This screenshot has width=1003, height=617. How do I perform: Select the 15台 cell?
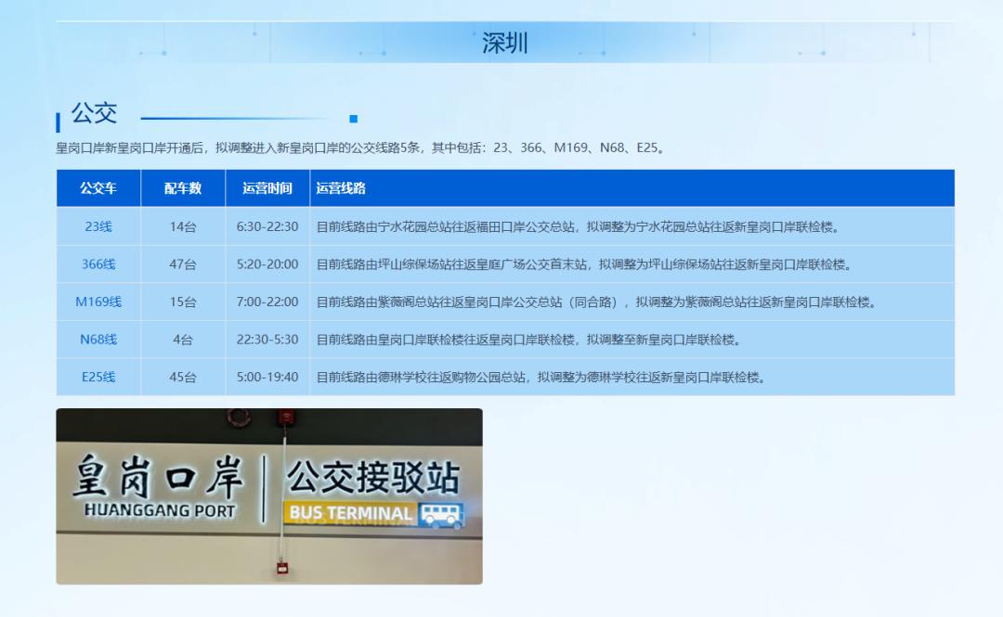click(183, 302)
